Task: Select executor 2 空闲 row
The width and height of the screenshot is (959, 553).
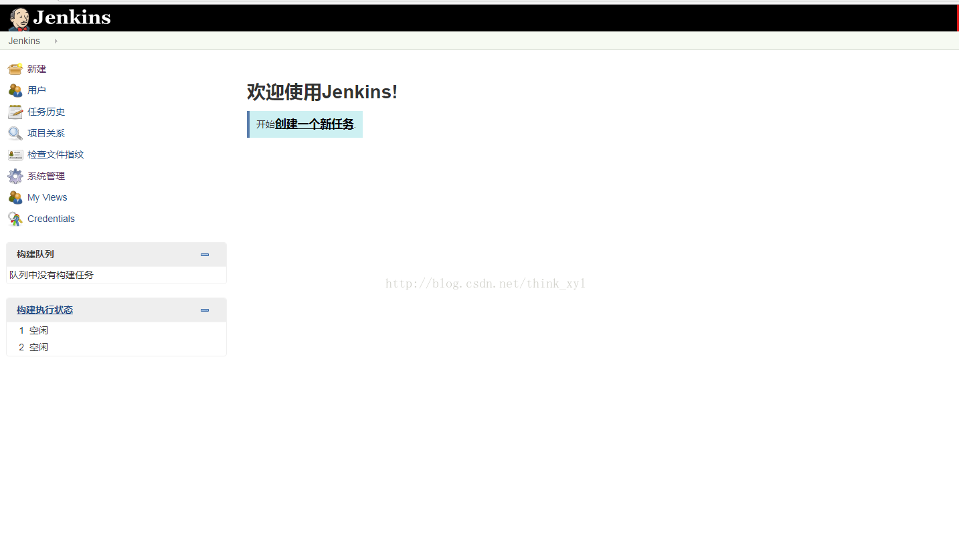Action: [116, 347]
